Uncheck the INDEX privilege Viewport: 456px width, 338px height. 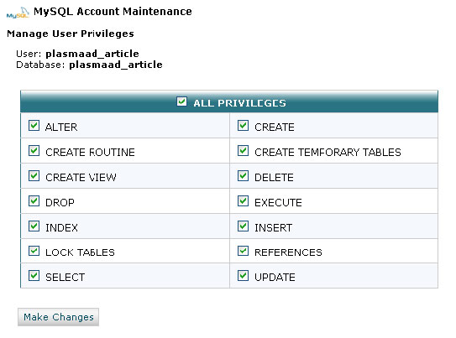coord(34,226)
